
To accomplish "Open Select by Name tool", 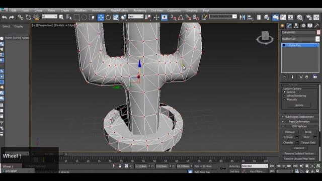I will (x=69, y=18).
